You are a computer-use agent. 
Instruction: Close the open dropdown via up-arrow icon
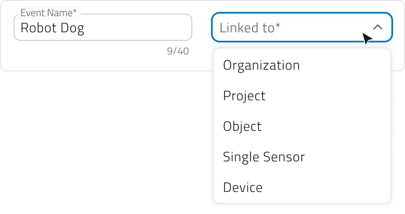[x=377, y=27]
